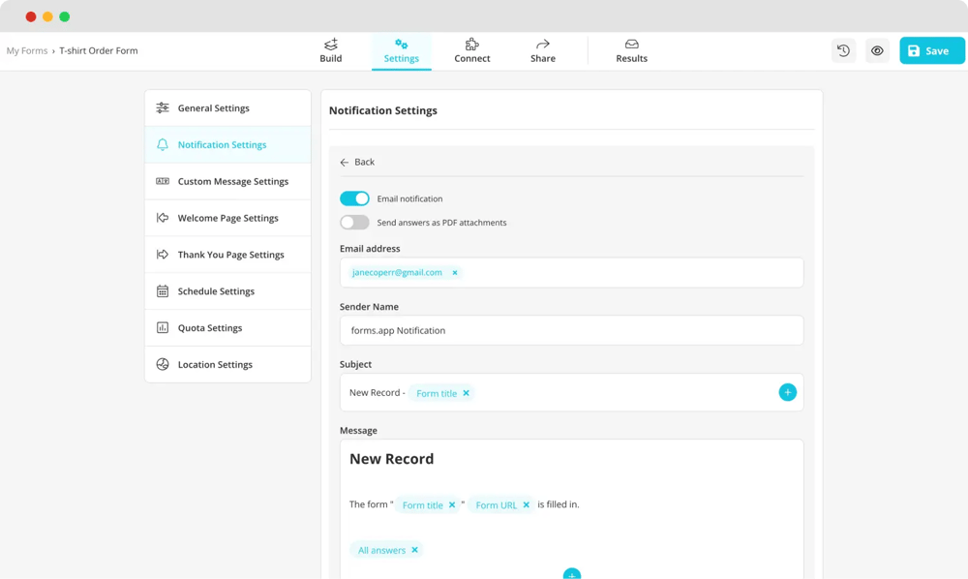
Task: Disable the Email notification toggle
Action: coord(354,198)
